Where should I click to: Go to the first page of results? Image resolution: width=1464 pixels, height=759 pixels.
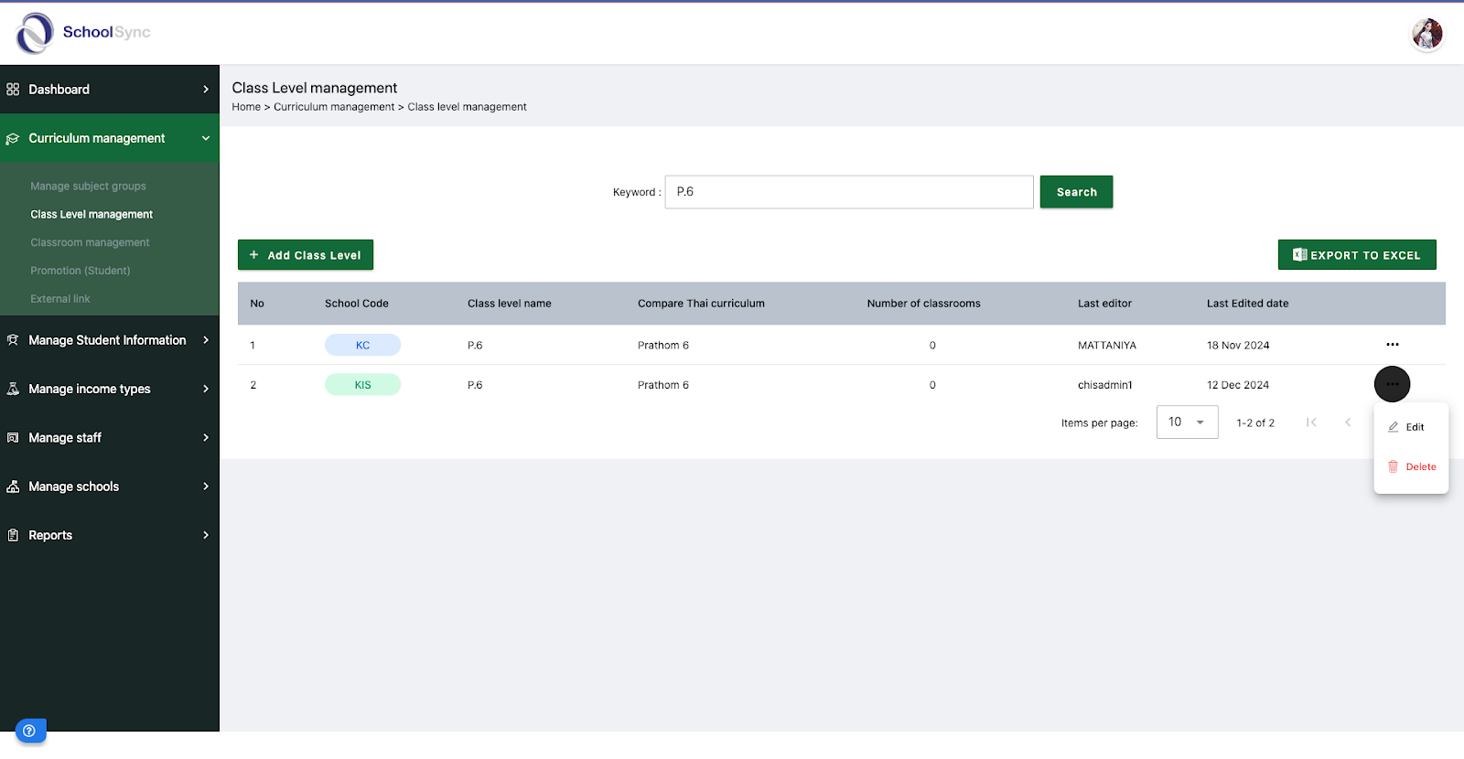tap(1311, 422)
